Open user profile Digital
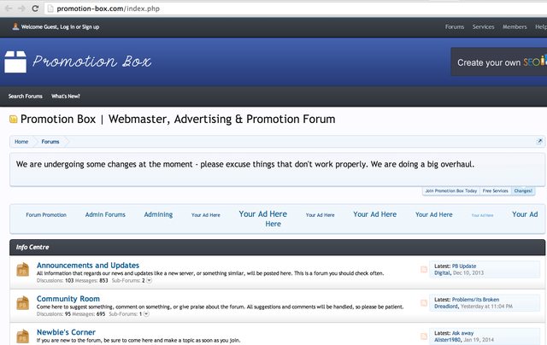The width and height of the screenshot is (547, 345). 442,273
